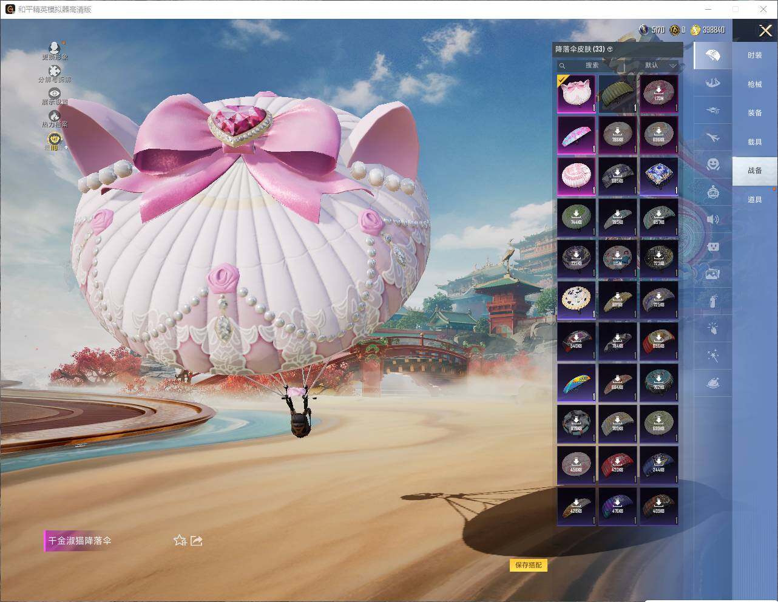Select the rainbow glider parachute skin
Screen dimensions: 778x602
coord(576,382)
